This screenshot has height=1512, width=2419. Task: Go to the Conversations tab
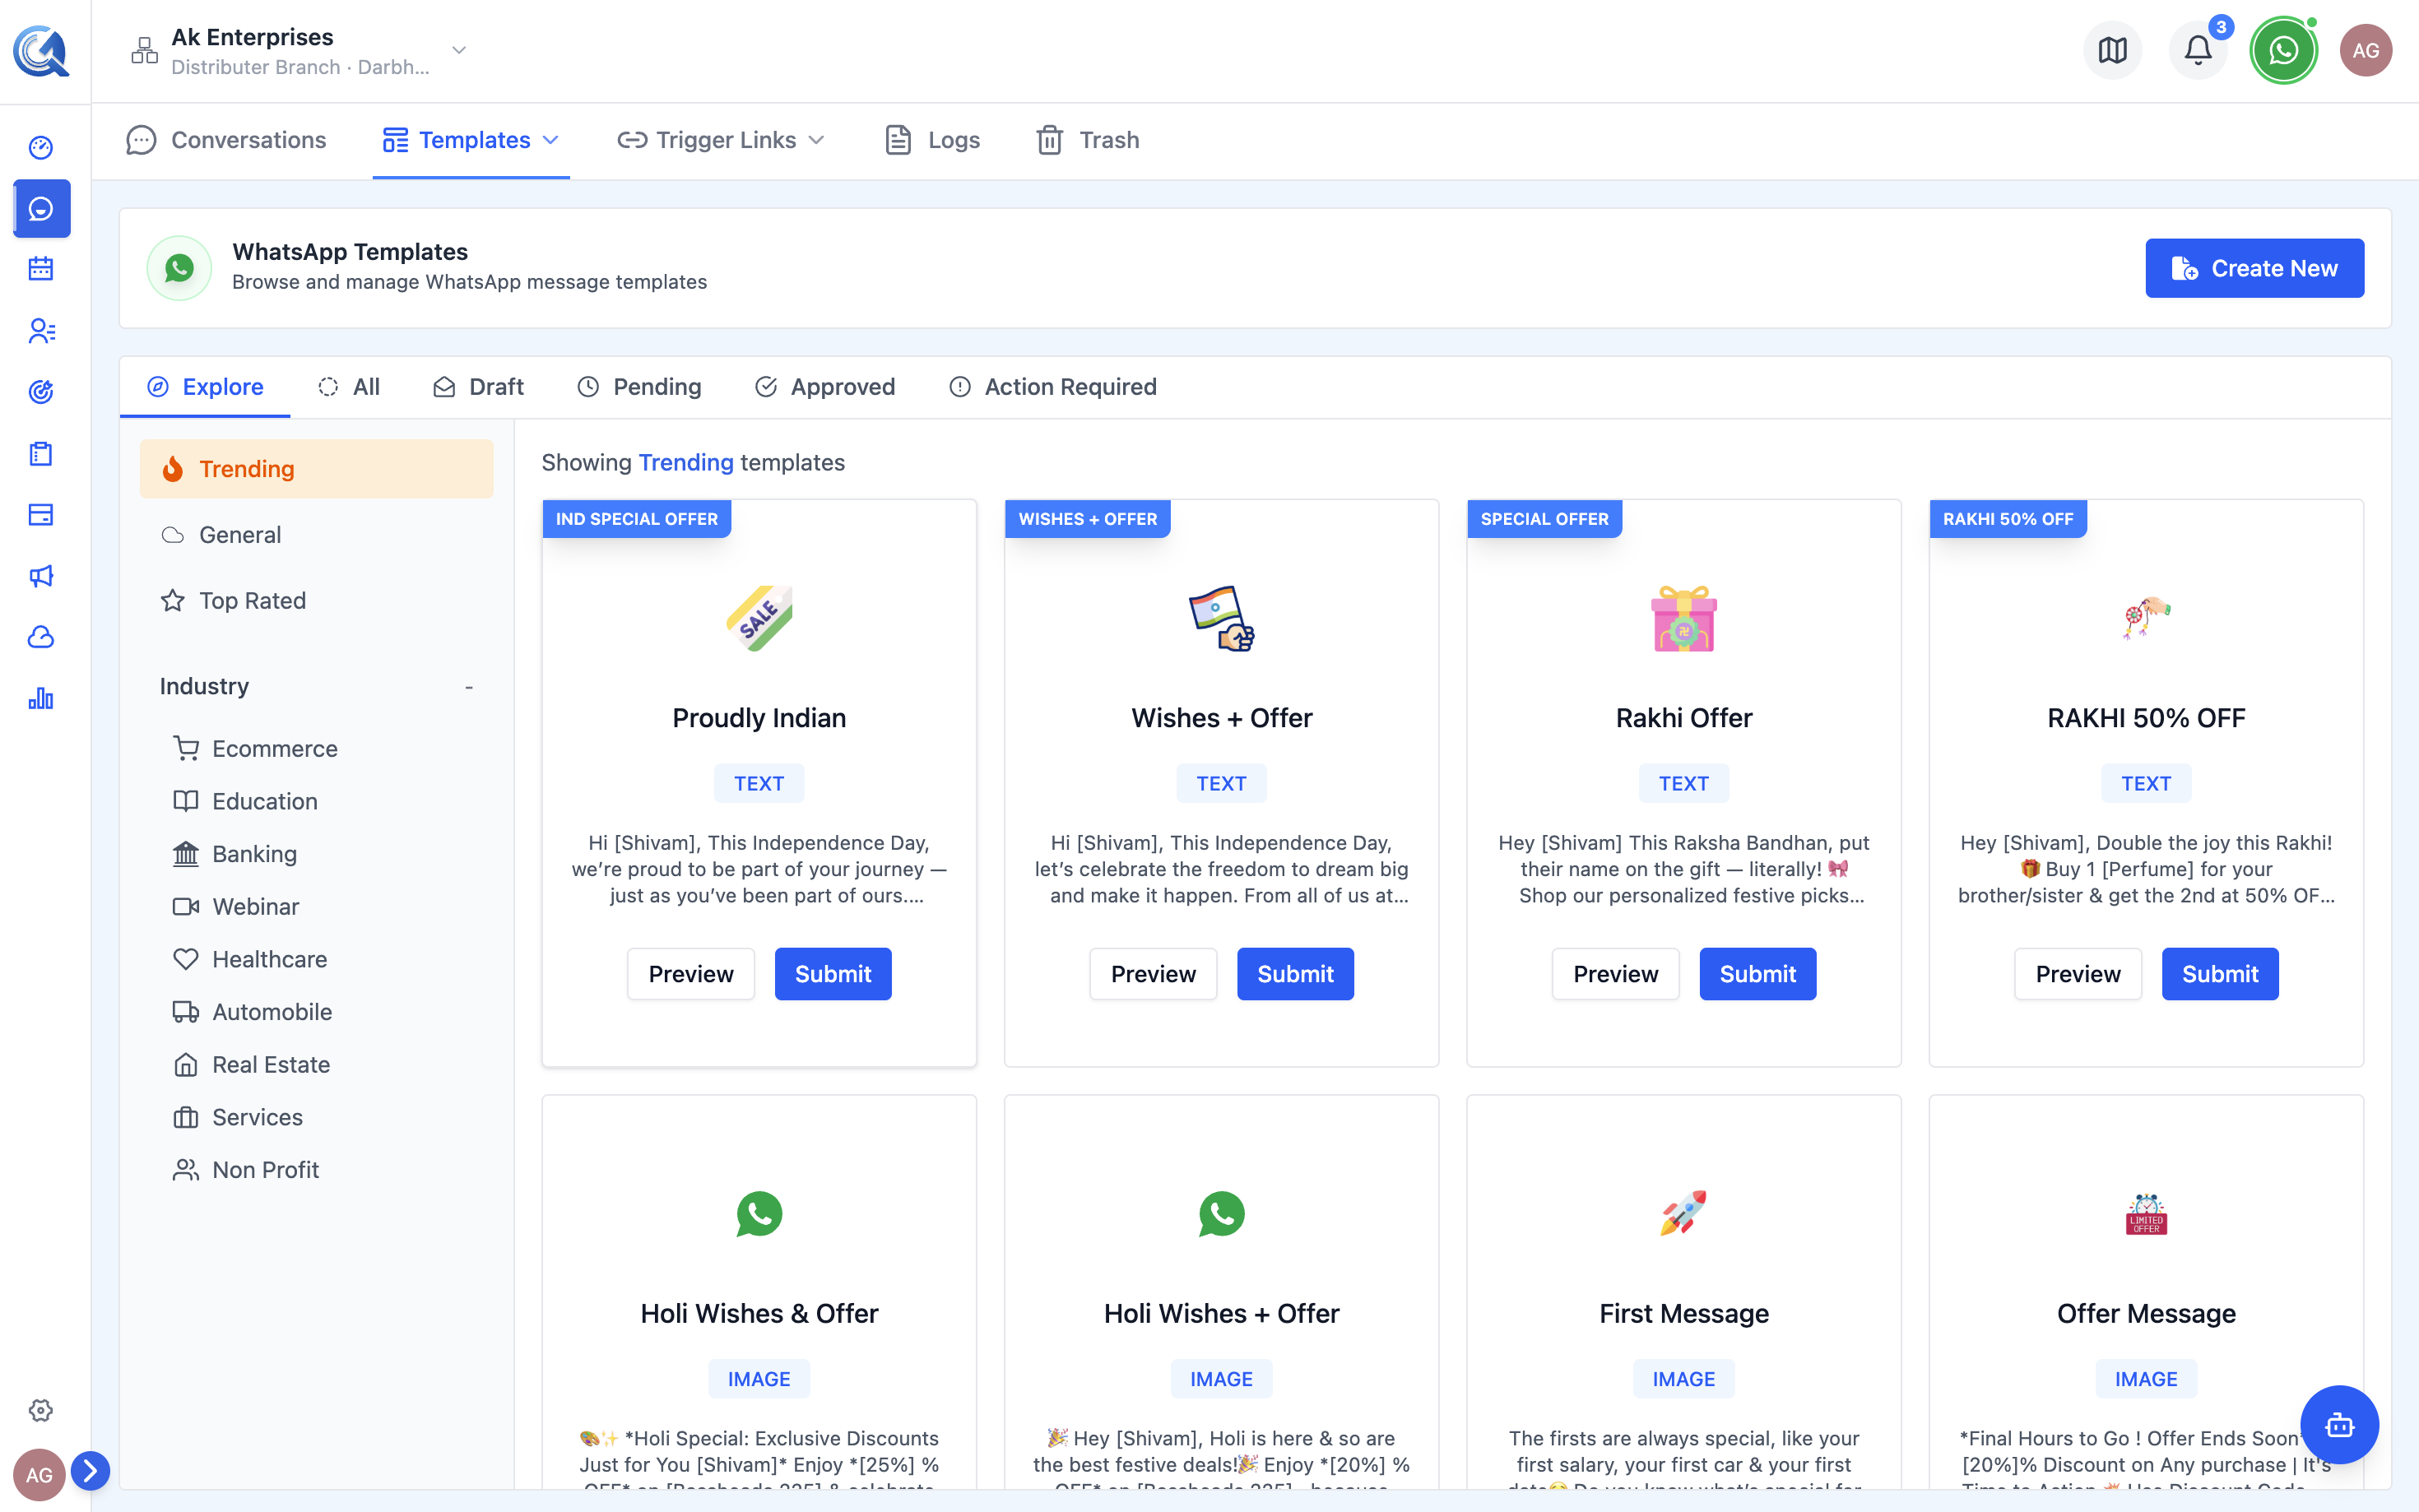[x=227, y=140]
